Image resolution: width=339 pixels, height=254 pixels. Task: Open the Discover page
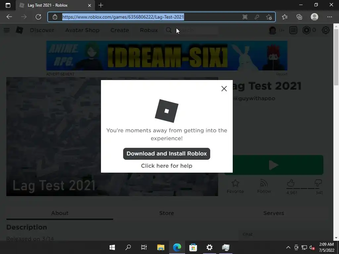(x=42, y=30)
